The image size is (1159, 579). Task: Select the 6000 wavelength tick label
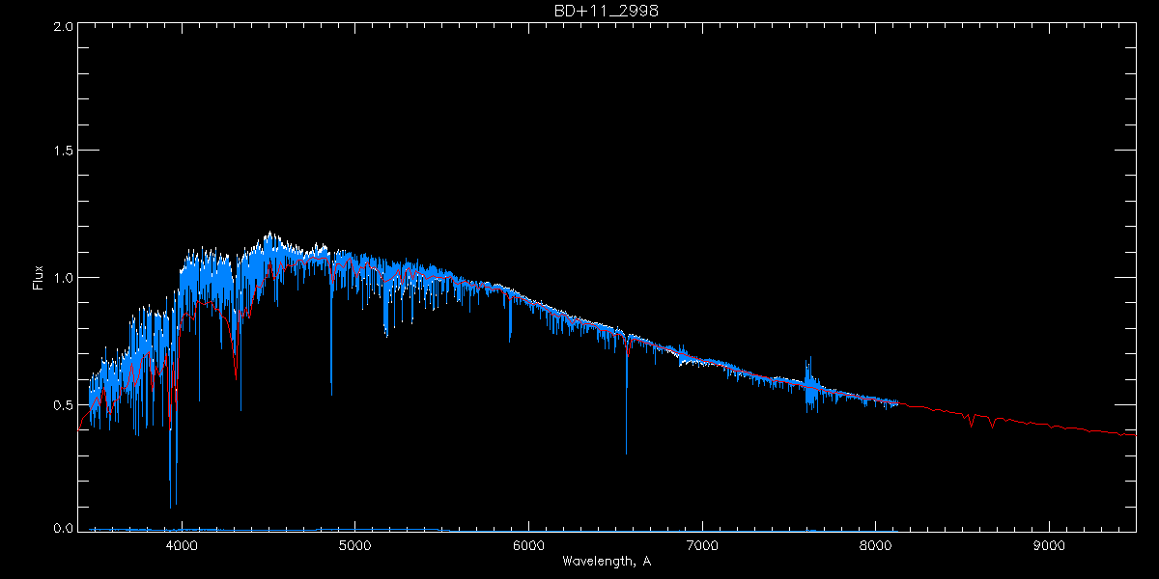coord(528,544)
